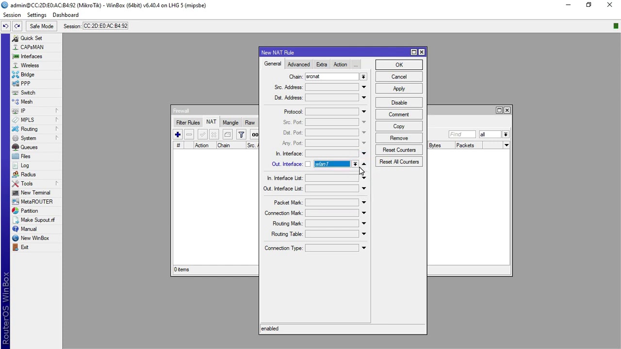Image resolution: width=621 pixels, height=349 pixels.
Task: Open Quick Set in sidebar
Action: [x=31, y=38]
